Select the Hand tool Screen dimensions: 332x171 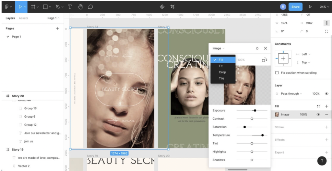pyautogui.click(x=80, y=7)
